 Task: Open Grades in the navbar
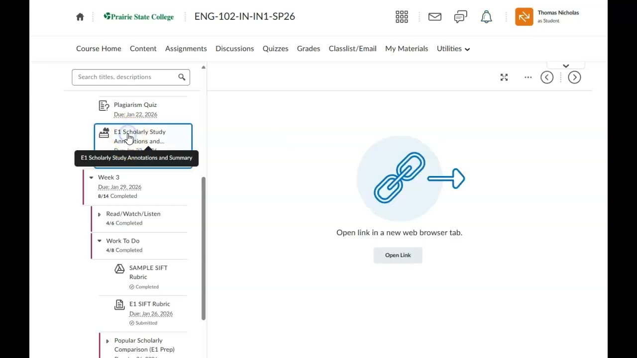[309, 48]
